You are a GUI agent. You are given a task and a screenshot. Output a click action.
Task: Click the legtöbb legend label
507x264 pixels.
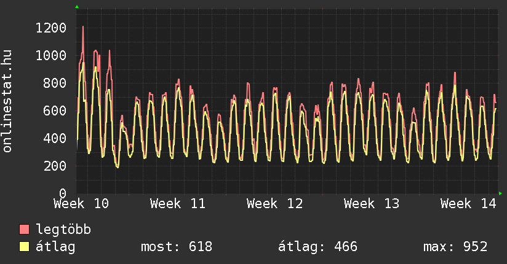point(64,230)
